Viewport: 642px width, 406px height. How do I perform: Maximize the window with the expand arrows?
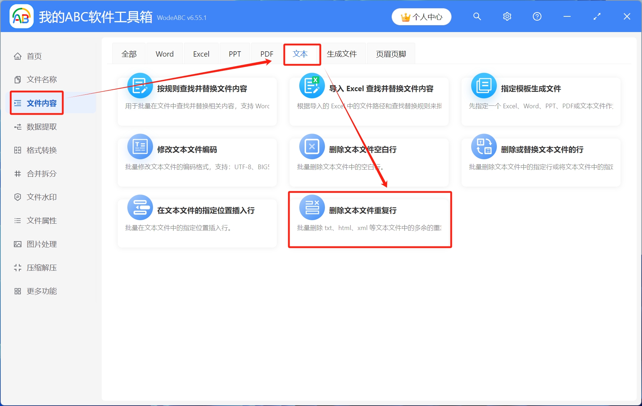(x=597, y=16)
